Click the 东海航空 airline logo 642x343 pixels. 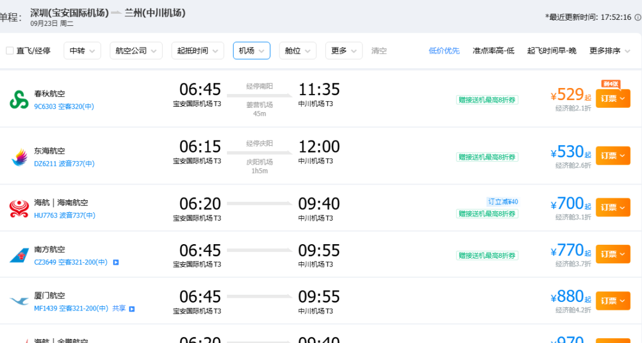[19, 157]
